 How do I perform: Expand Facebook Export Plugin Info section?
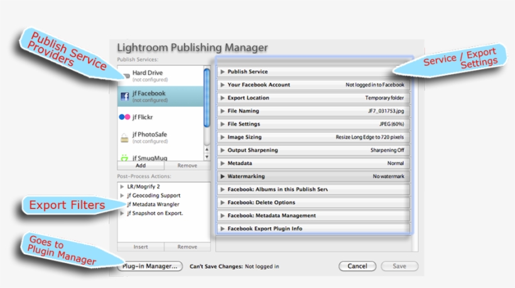(222, 228)
